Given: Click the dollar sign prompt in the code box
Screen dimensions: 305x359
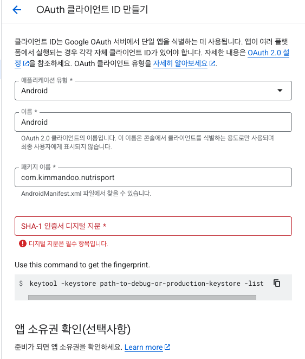Looking at the screenshot, I should [x=21, y=284].
